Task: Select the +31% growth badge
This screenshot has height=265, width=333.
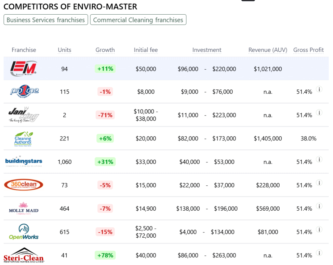Action: (105, 162)
